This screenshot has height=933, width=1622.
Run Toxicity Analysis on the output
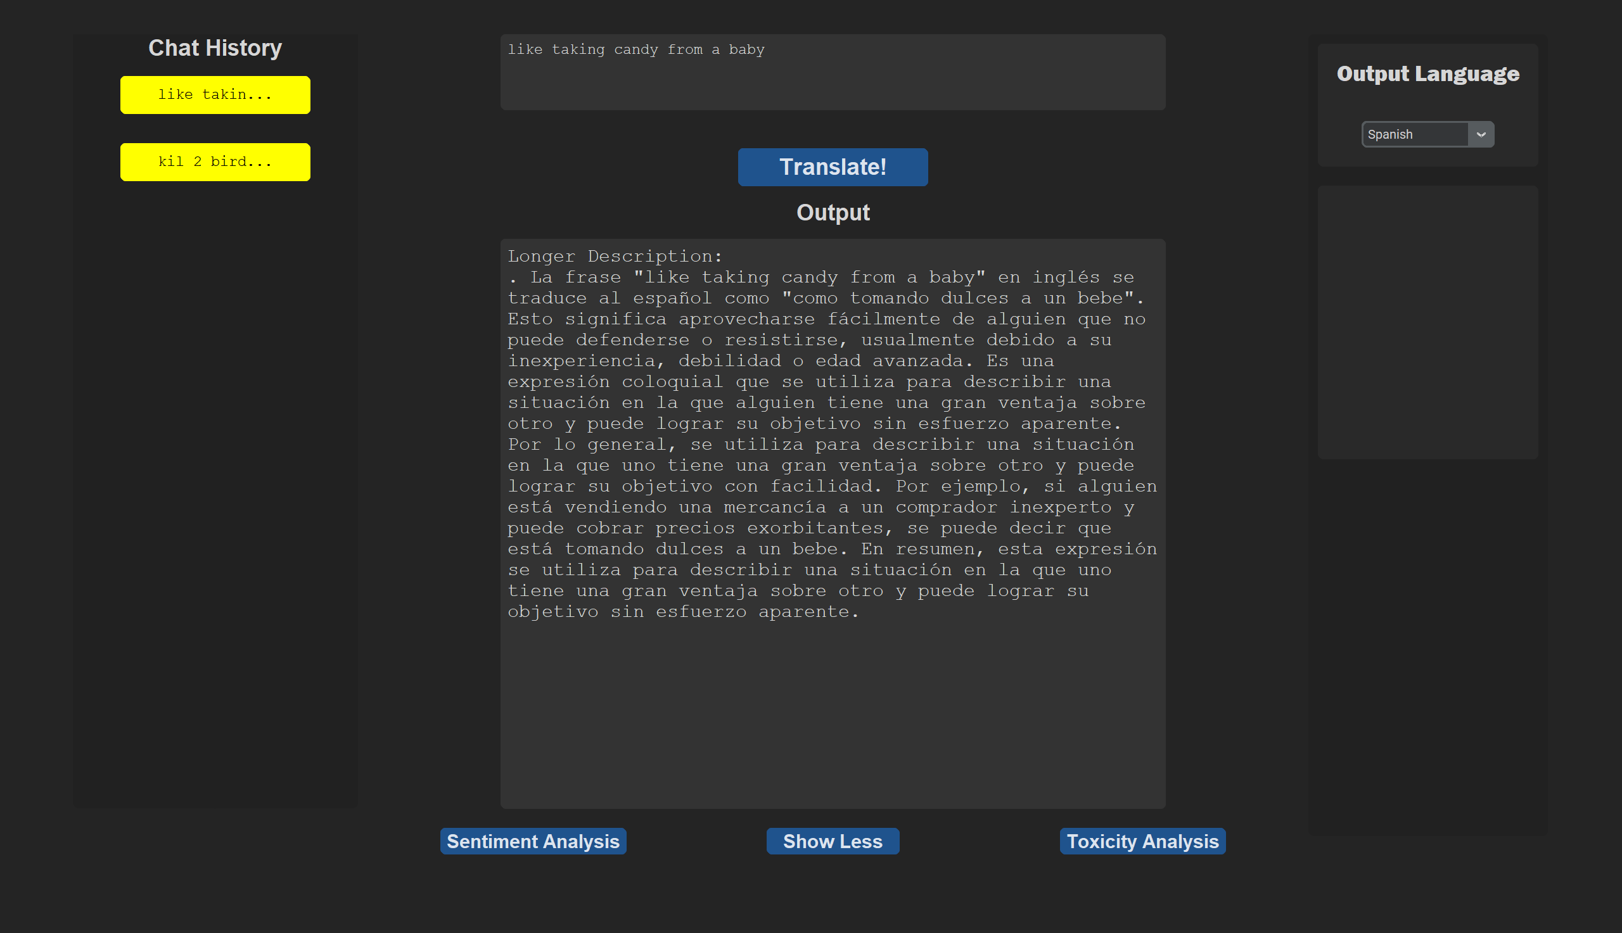(1142, 841)
